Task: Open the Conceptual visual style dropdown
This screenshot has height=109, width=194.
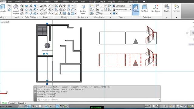Action: [122, 6]
